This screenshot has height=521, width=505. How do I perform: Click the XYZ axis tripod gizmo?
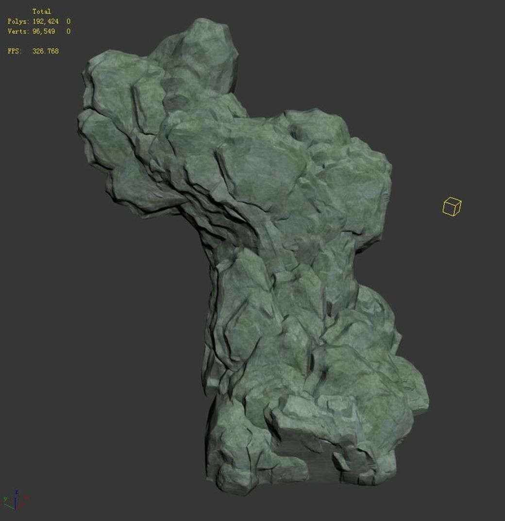pos(16,500)
